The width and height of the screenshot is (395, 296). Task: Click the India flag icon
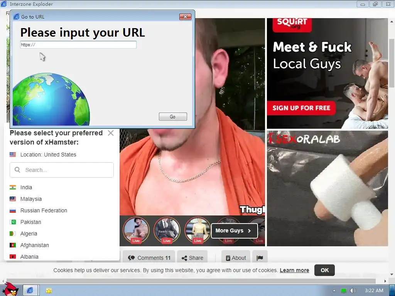[13, 187]
